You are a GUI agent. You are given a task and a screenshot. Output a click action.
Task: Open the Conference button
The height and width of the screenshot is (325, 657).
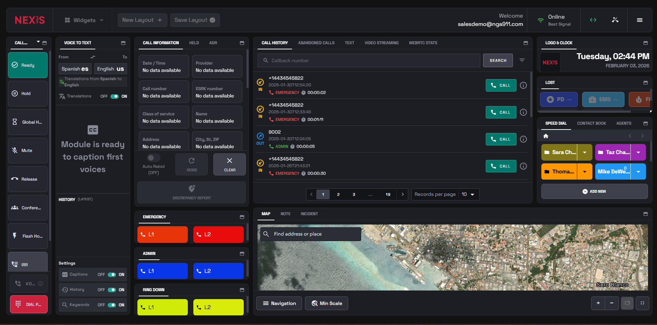28,208
